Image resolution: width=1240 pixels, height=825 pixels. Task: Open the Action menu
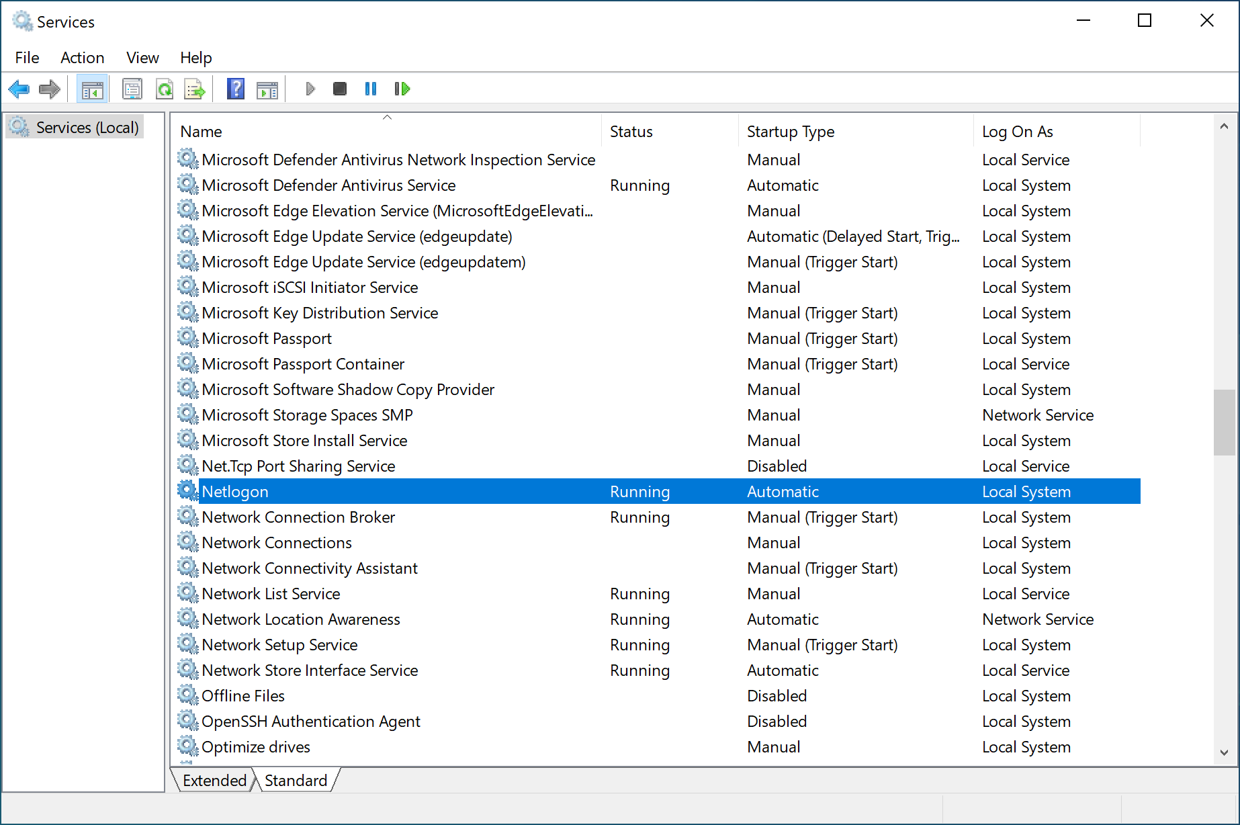click(x=82, y=58)
